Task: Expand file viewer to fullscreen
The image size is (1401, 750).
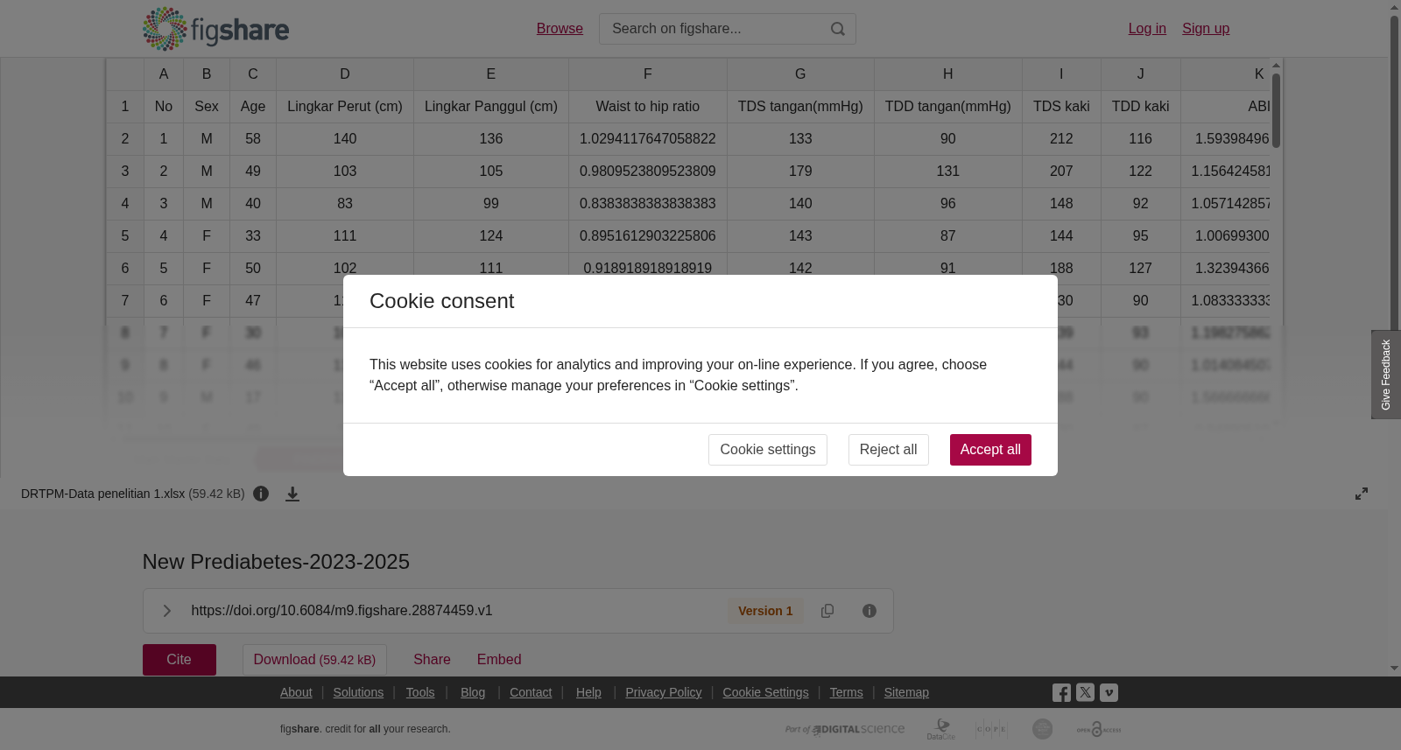Action: tap(1362, 494)
